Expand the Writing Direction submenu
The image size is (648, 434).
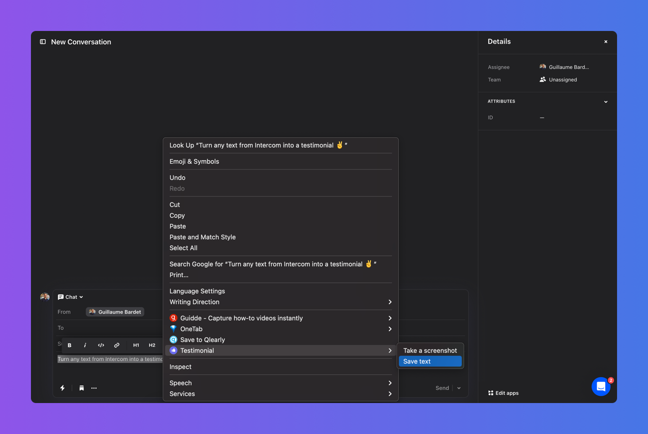pyautogui.click(x=281, y=302)
